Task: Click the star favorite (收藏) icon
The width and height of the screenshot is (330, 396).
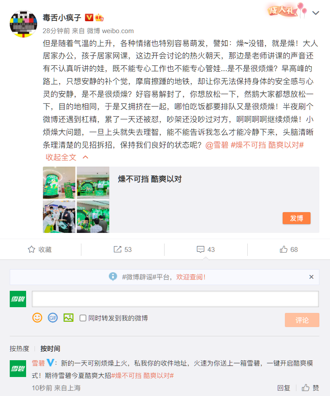Action: 31,250
